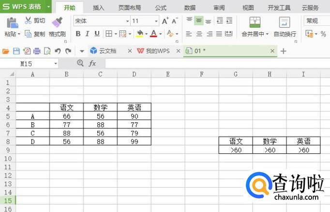Open the number format dropdown 常规
This screenshot has height=212, width=330.
point(317,21)
